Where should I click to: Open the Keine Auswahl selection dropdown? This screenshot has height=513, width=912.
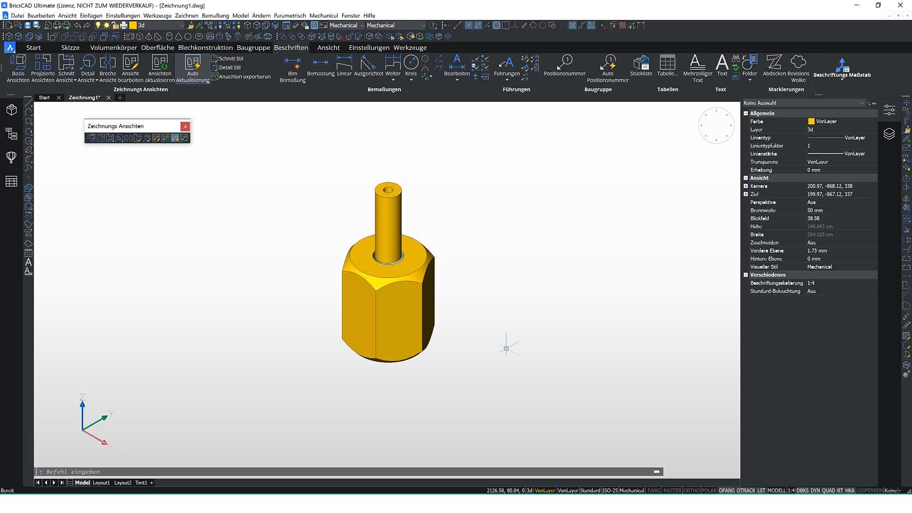pyautogui.click(x=804, y=103)
